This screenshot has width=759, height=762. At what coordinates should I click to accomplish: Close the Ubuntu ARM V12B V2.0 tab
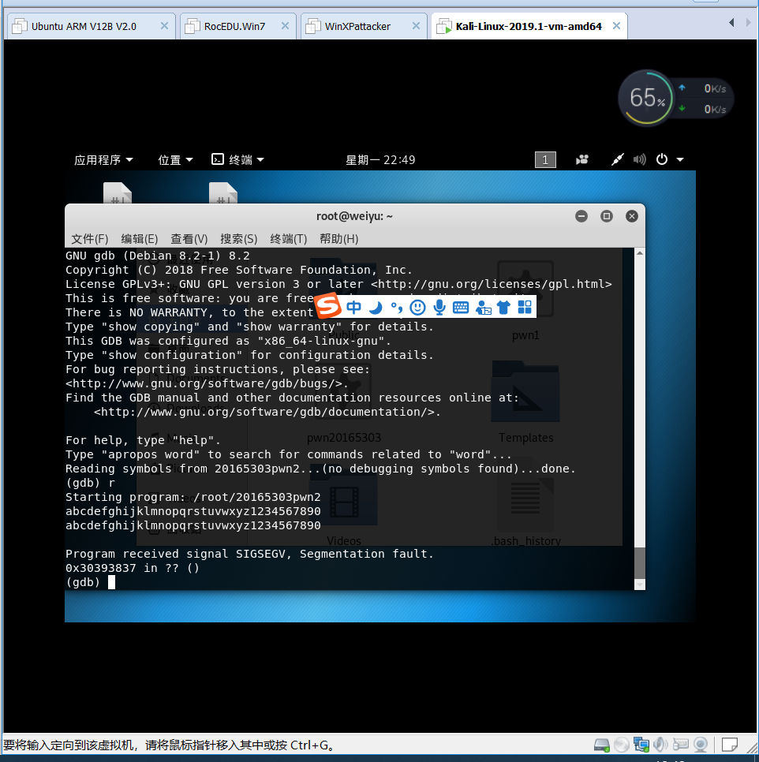click(165, 26)
